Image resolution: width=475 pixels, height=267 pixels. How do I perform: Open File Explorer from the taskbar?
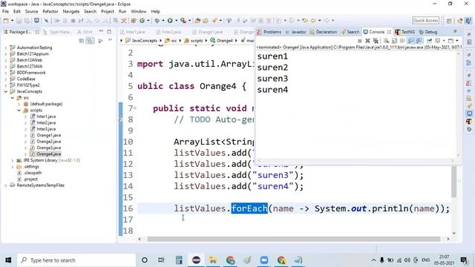pos(213,260)
